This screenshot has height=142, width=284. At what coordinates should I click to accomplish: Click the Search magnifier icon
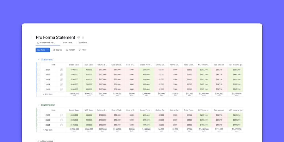54,50
